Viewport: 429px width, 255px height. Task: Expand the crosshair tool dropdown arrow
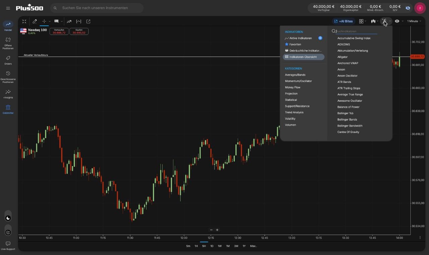(x=50, y=21)
